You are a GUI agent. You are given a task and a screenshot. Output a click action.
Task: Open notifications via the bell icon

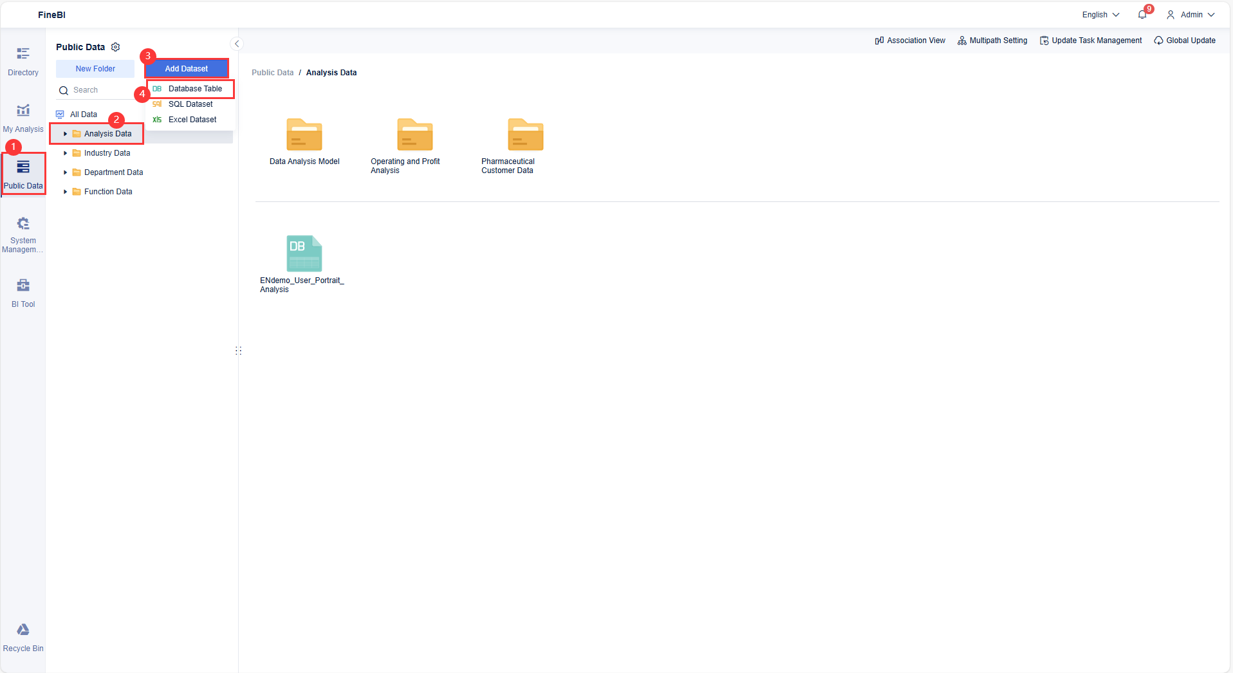[1142, 14]
